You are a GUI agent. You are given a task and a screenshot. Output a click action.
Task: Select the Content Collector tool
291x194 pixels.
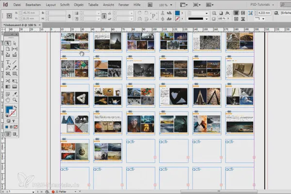[8, 55]
